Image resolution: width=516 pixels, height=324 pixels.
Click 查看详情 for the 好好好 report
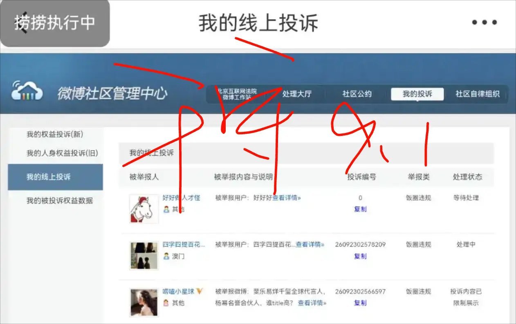pos(287,198)
